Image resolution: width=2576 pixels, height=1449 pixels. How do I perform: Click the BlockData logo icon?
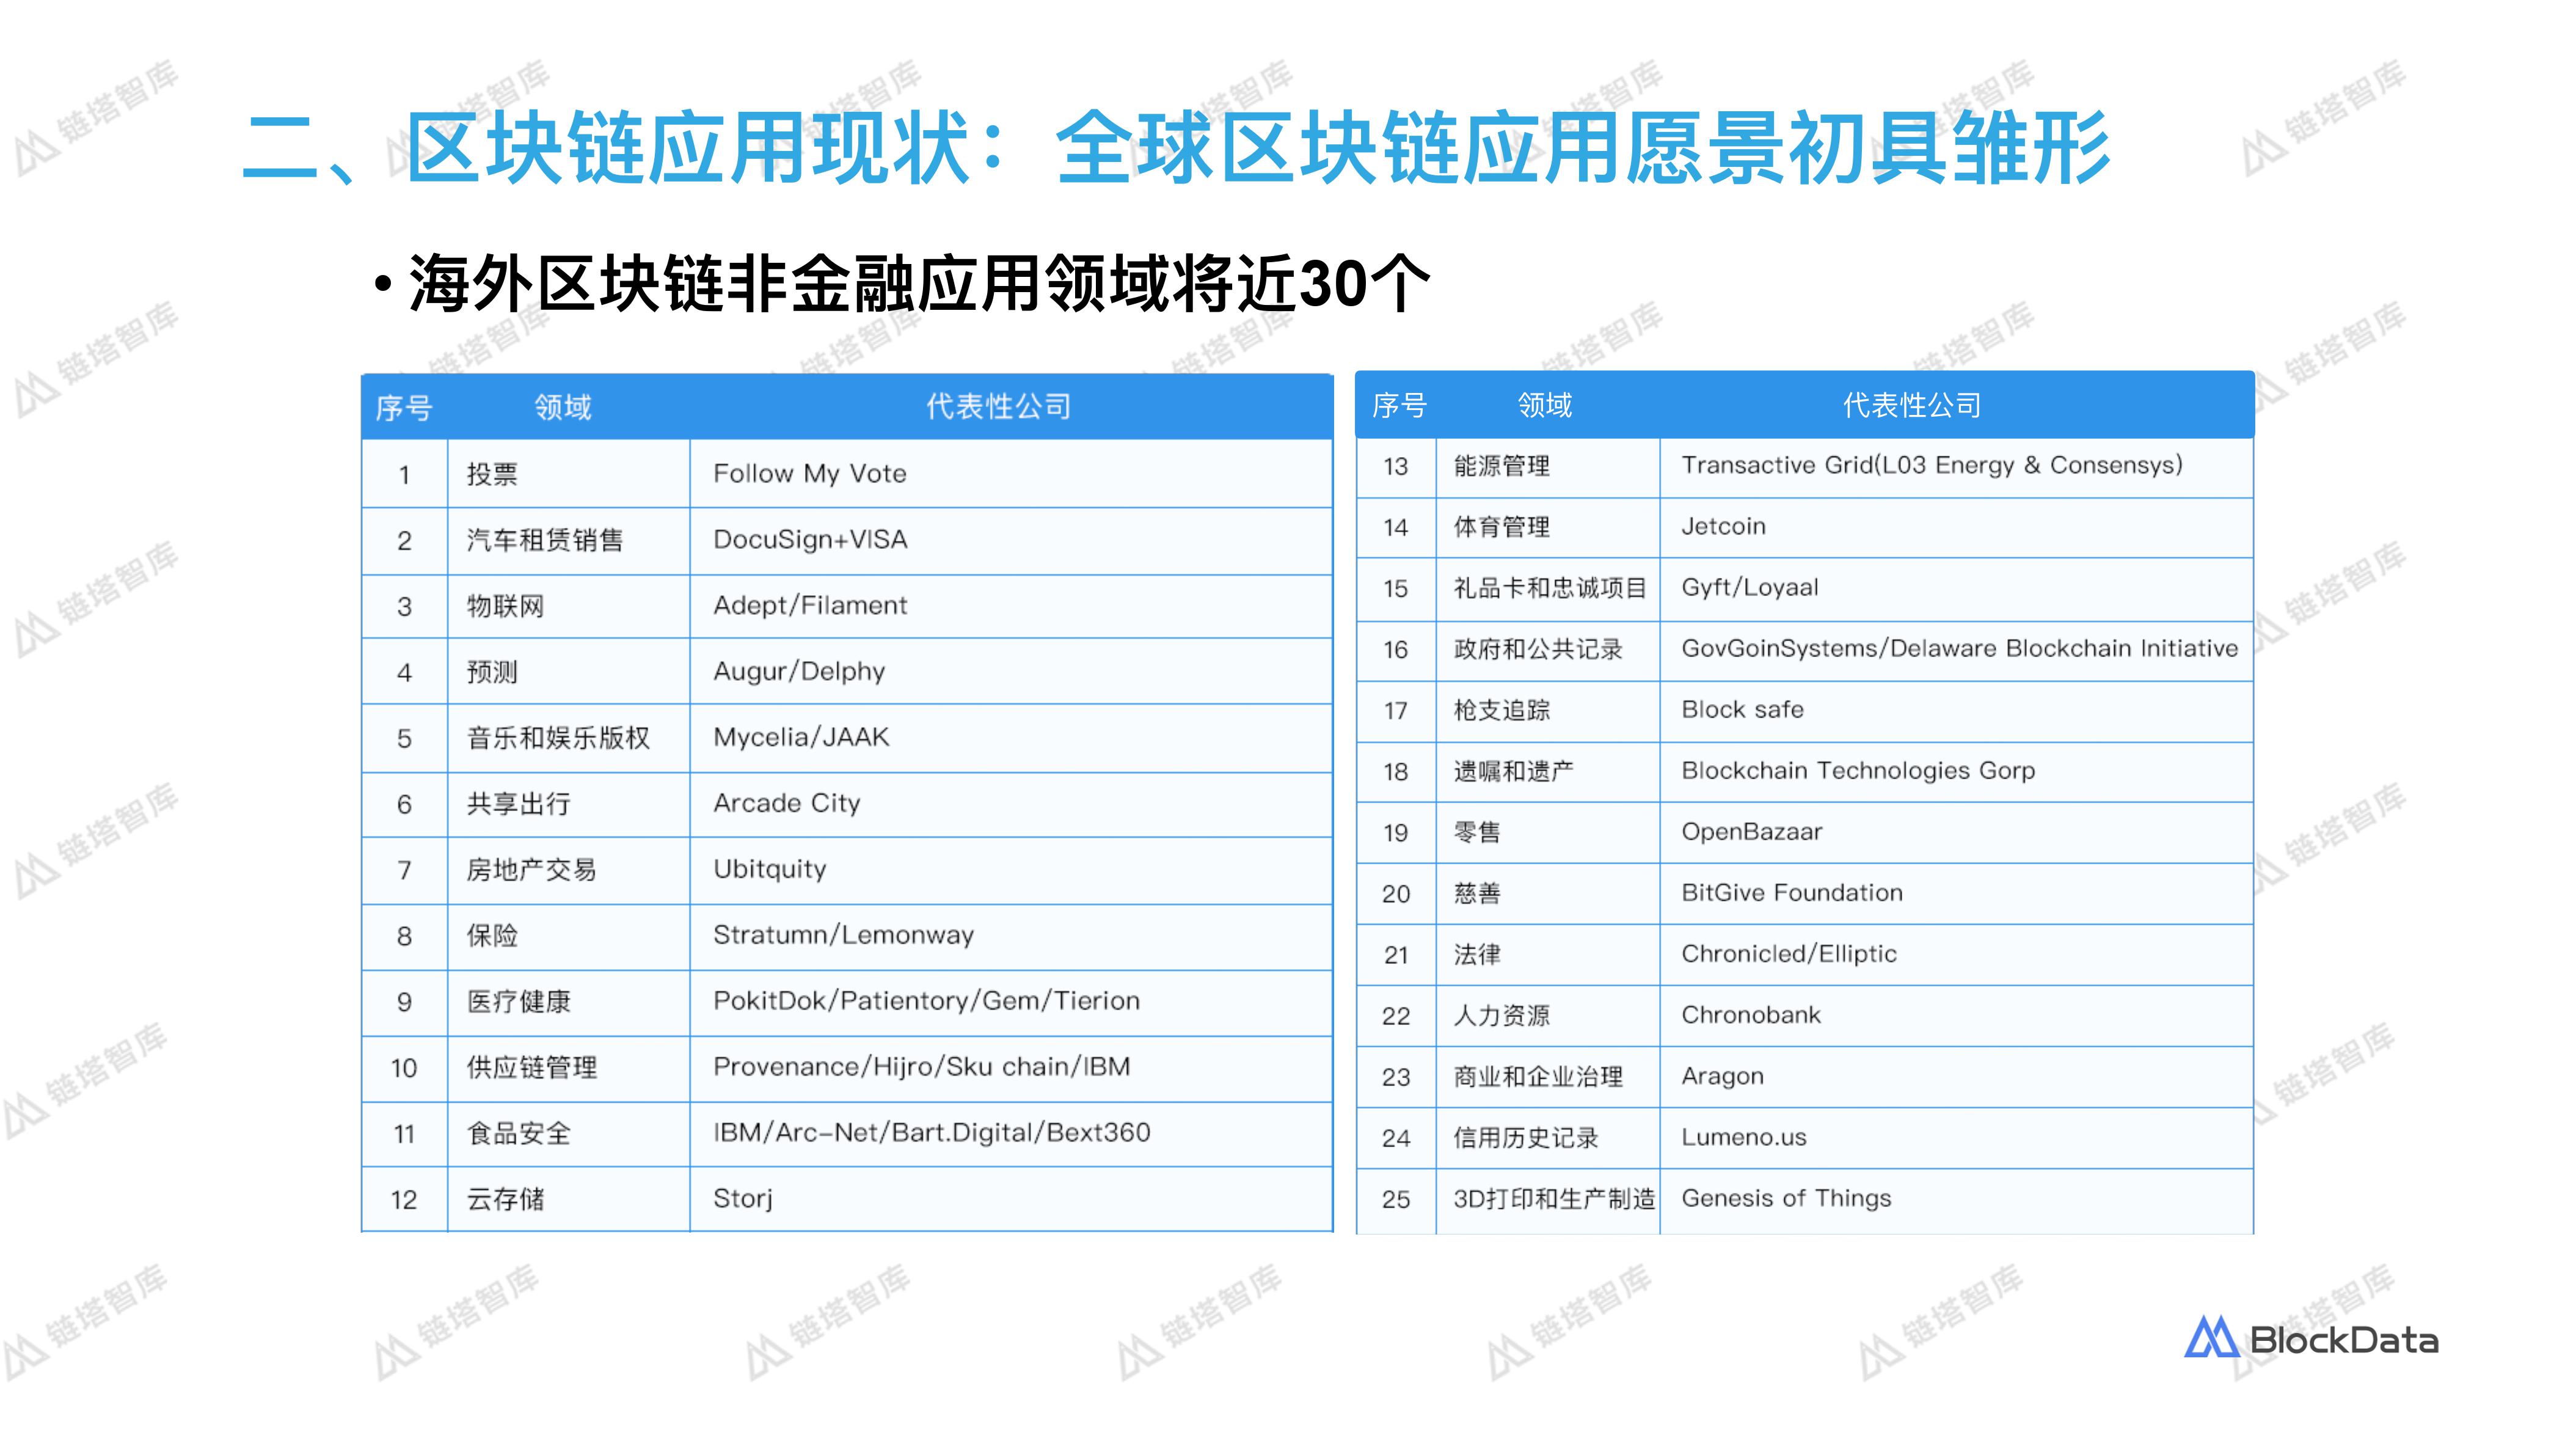(x=2212, y=1337)
